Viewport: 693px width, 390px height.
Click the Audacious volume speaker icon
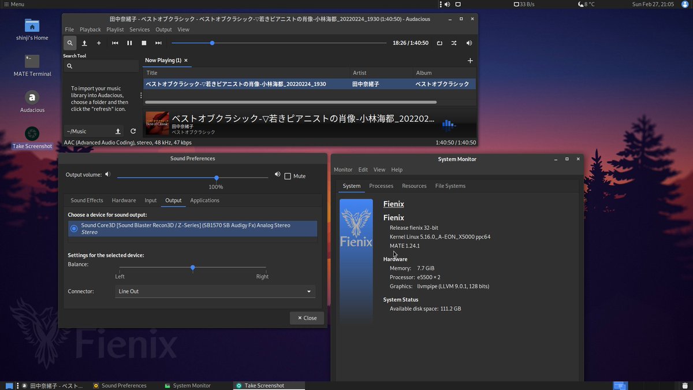(469, 43)
